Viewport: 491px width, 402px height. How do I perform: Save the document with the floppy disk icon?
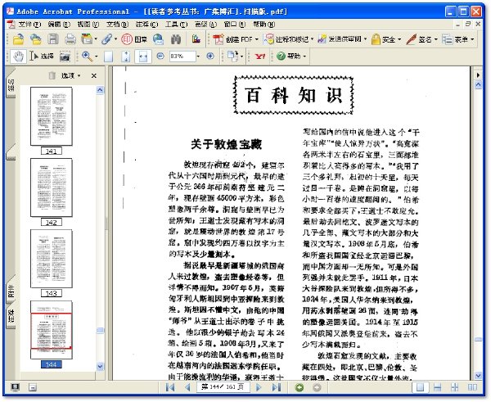53,39
